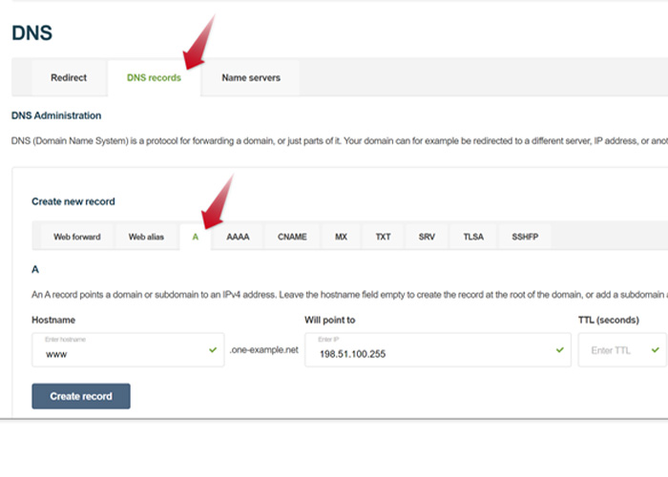Open the Redirect tab
Image resolution: width=668 pixels, height=477 pixels.
(69, 78)
